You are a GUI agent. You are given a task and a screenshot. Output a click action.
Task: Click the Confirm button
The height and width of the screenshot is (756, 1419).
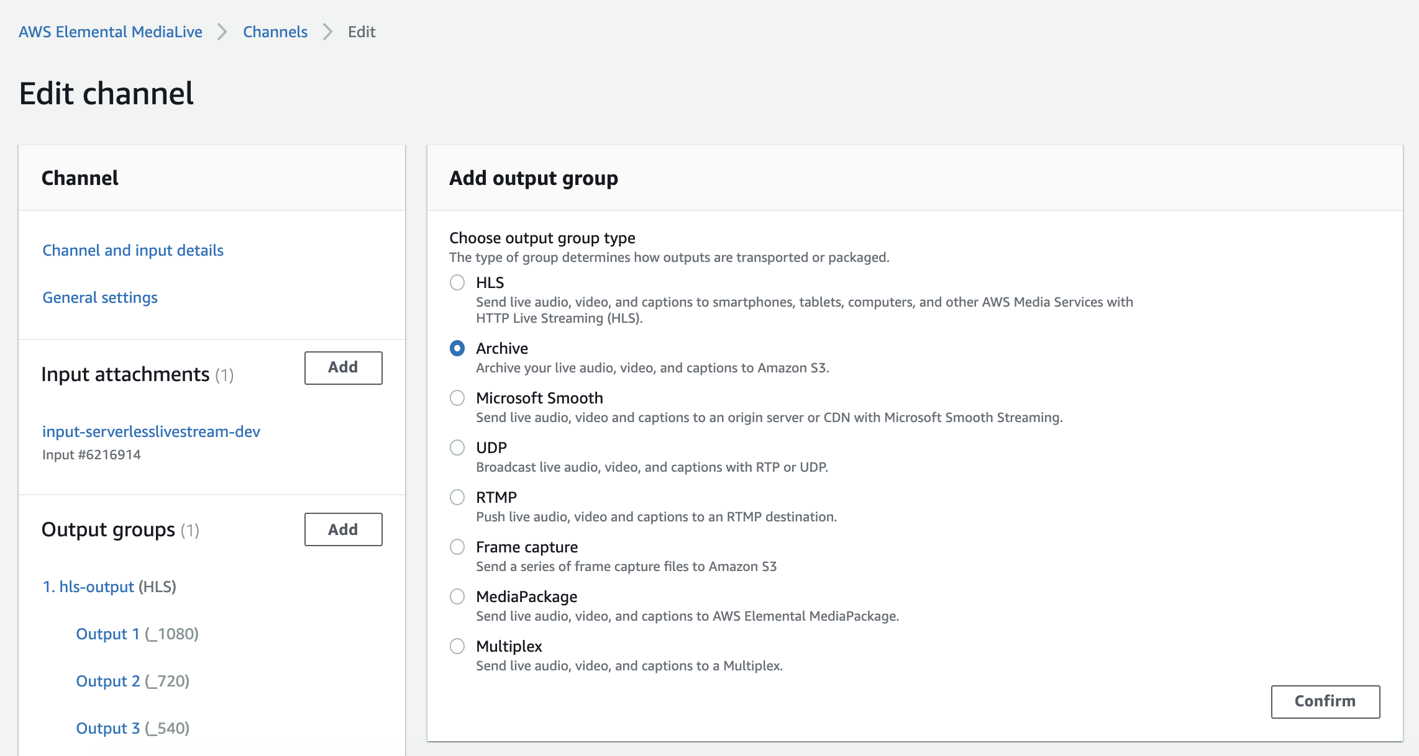click(1325, 701)
